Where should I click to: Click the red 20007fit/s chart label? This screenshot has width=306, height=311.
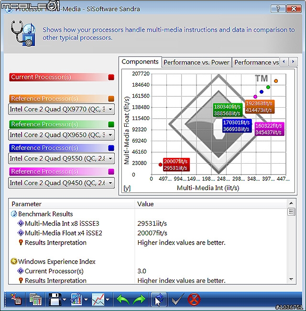(176, 165)
